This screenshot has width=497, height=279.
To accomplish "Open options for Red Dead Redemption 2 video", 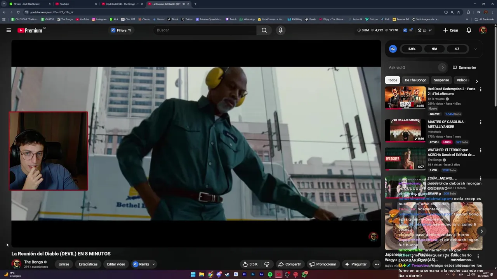I will pyautogui.click(x=481, y=90).
